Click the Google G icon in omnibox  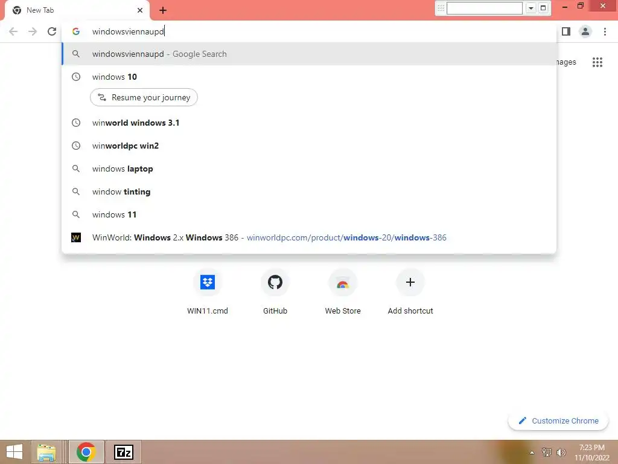click(76, 31)
